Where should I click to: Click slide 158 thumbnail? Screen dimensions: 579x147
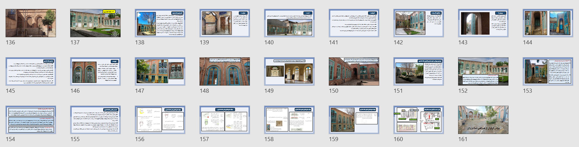(x=289, y=120)
